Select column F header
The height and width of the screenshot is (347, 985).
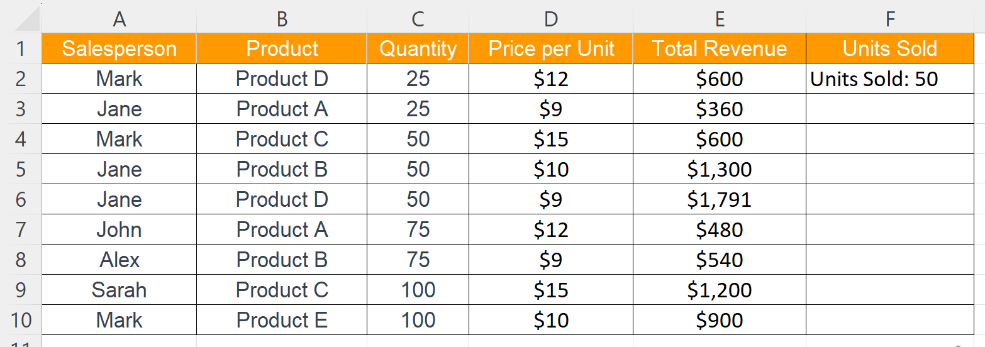890,19
